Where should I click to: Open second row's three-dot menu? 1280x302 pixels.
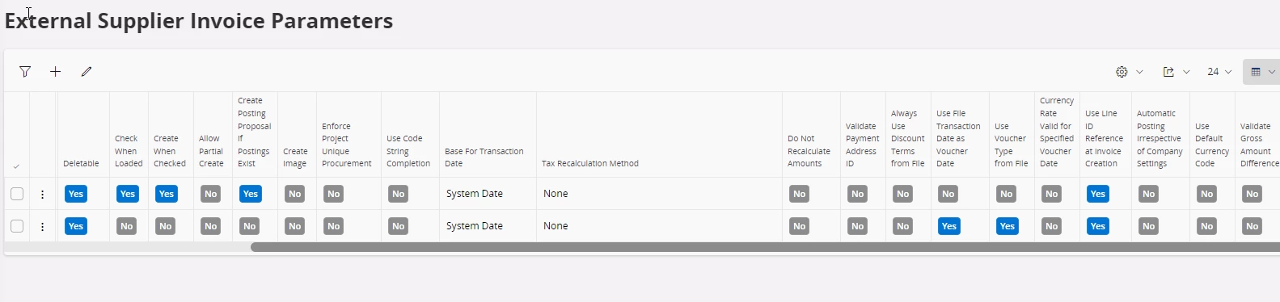click(x=43, y=227)
